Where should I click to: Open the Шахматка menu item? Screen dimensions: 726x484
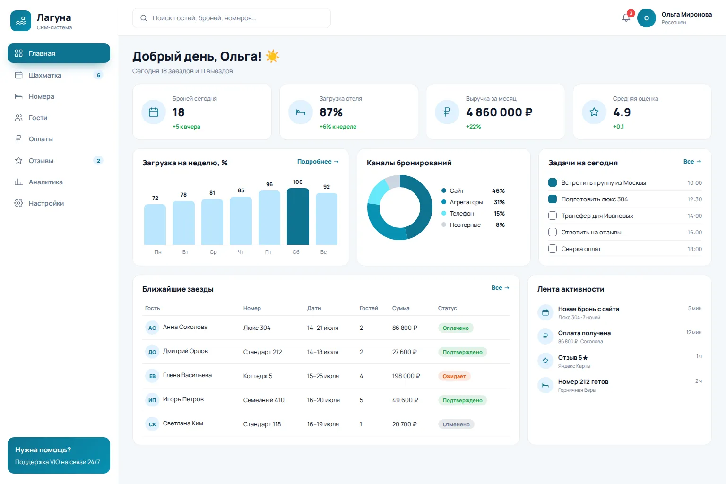tap(59, 75)
